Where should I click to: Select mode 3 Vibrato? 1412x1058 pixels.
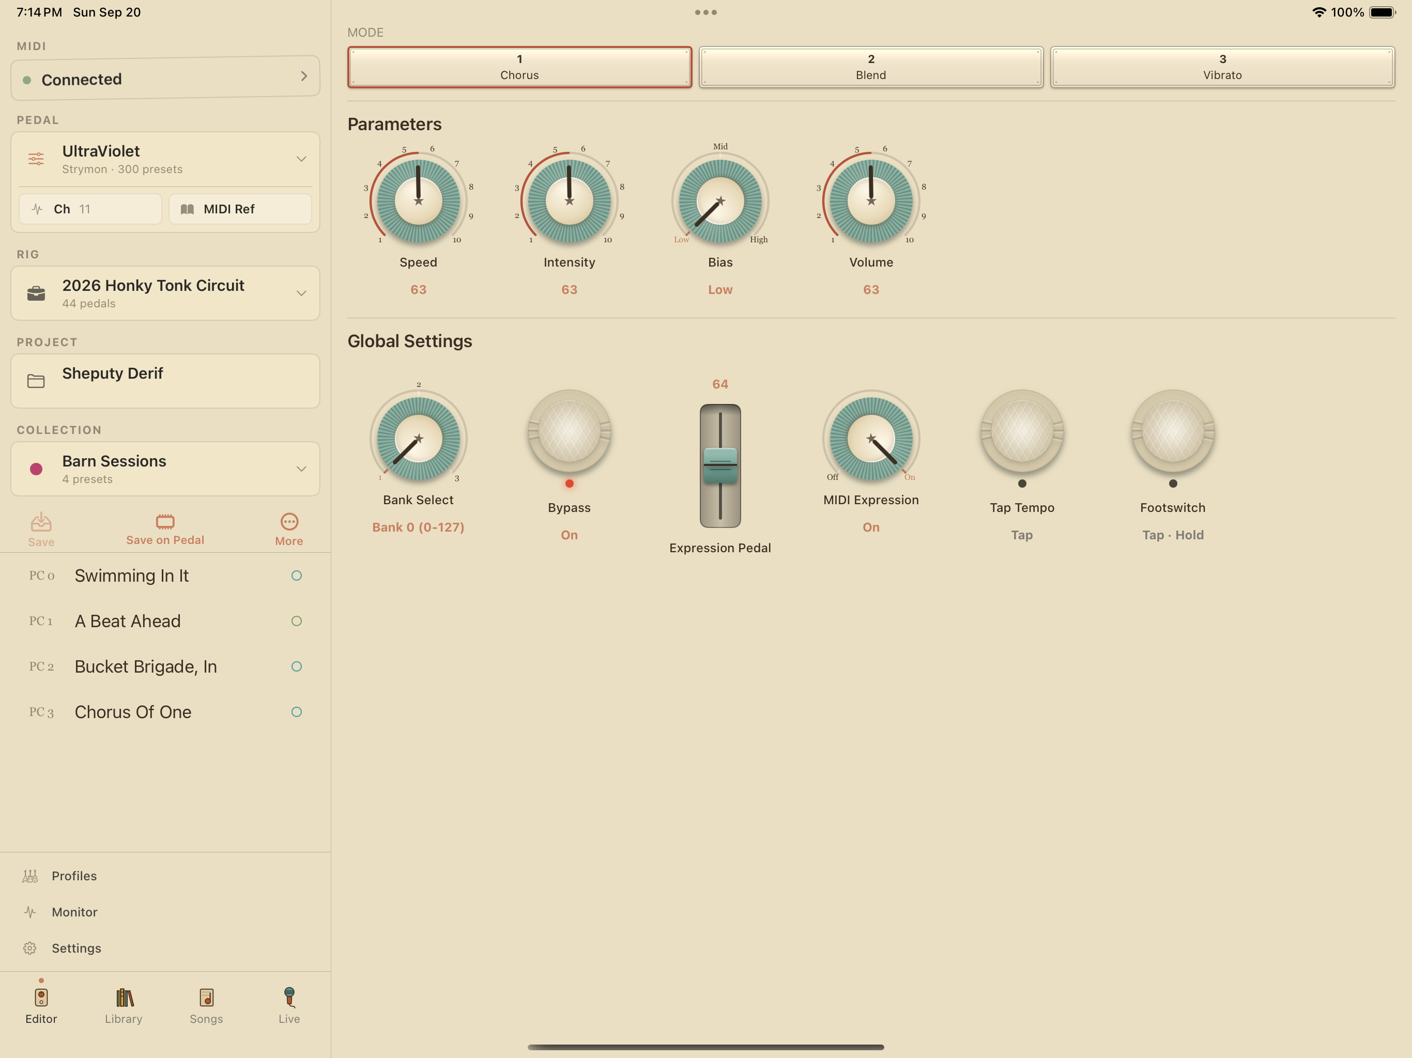pos(1222,67)
